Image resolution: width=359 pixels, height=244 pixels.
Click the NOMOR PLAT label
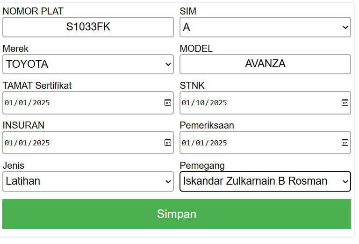click(x=33, y=11)
